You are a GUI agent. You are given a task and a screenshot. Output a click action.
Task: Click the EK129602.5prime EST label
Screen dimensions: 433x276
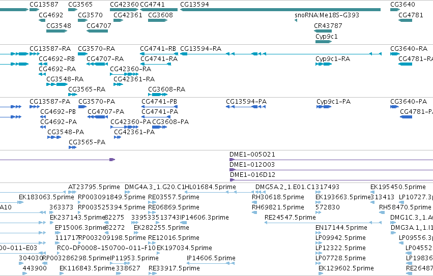pos(346,268)
